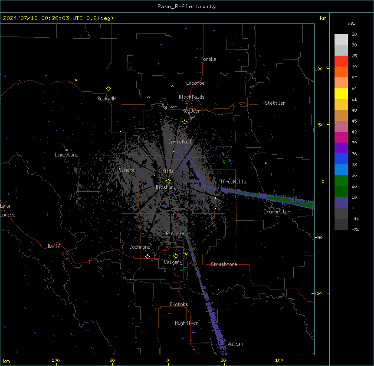374x366 pixels.
Task: Pick the magenta swatch in the dBZ scale
Action: [x=341, y=137]
